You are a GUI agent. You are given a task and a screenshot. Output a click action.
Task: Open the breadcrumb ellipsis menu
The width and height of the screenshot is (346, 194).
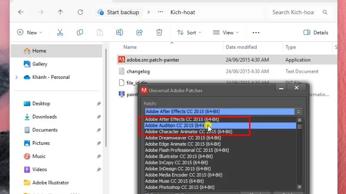tap(160, 12)
